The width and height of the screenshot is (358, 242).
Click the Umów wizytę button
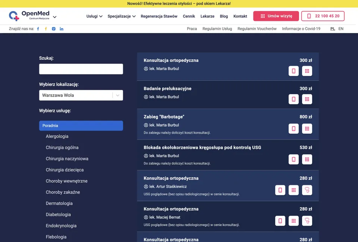[276, 16]
